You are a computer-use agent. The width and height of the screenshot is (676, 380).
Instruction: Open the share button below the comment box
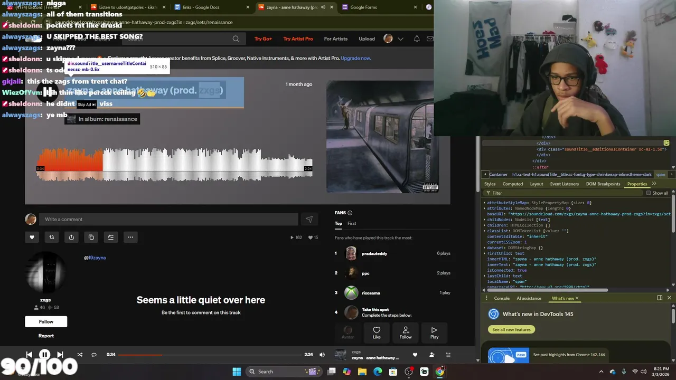pos(71,237)
